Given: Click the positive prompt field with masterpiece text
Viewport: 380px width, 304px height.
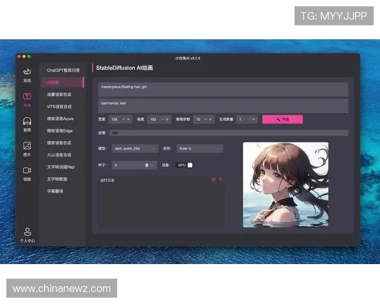Looking at the screenshot, I should (x=223, y=89).
